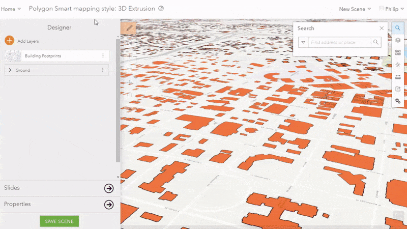The width and height of the screenshot is (407, 229).
Task: Open the Measure tool
Action: click(x=398, y=77)
